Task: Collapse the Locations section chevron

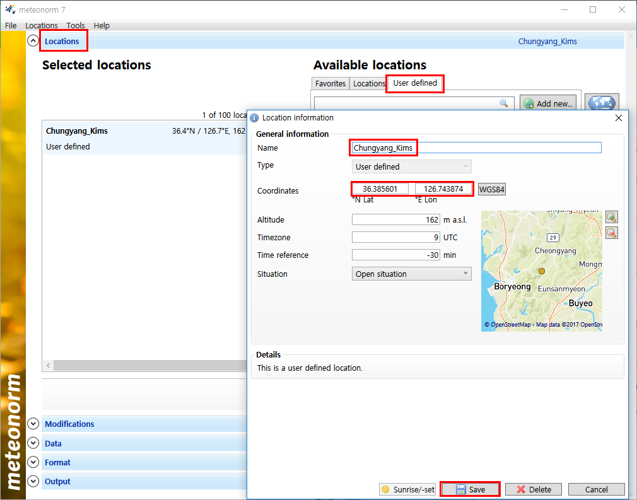Action: tap(33, 41)
